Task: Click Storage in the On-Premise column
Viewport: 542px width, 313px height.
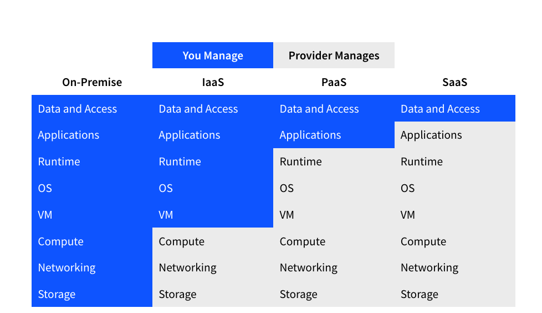Action: [57, 294]
